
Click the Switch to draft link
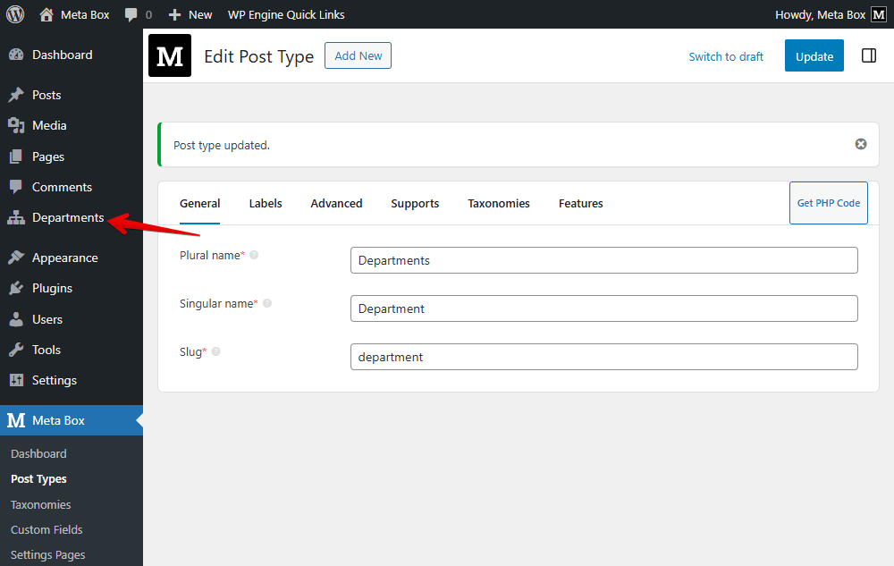click(726, 56)
